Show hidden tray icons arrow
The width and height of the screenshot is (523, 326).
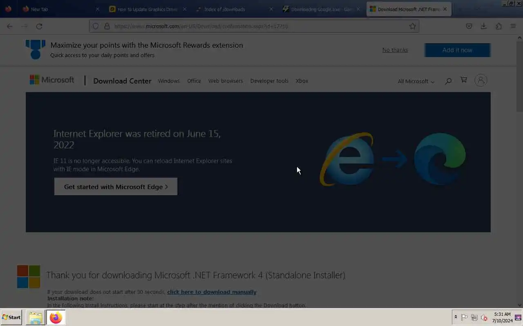pyautogui.click(x=456, y=317)
